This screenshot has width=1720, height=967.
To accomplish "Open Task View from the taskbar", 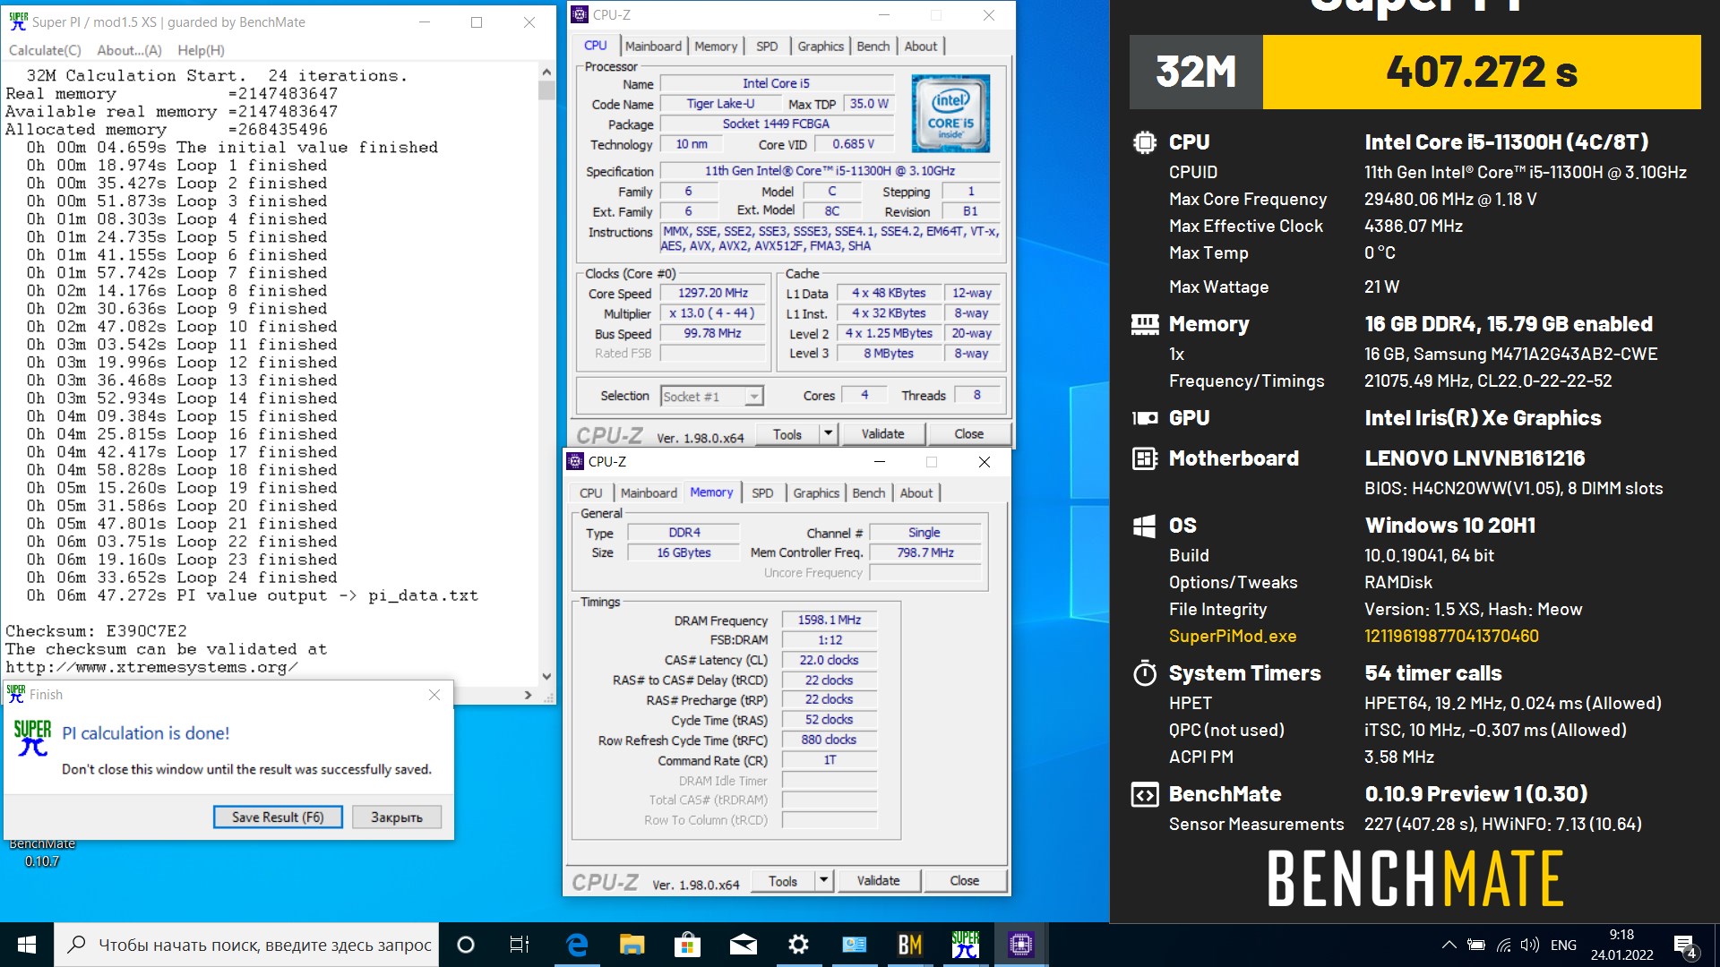I will click(519, 945).
